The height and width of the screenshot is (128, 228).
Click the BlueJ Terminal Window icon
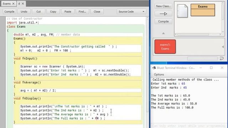(154, 68)
